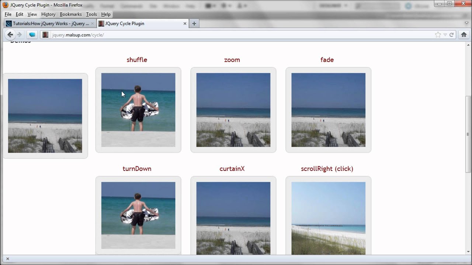Open the File menu
The image size is (472, 265).
[8, 14]
